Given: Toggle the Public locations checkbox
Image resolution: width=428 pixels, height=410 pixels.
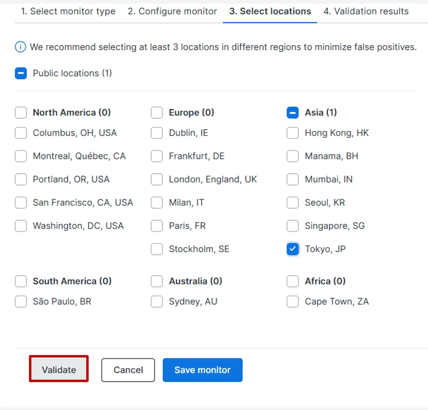Looking at the screenshot, I should click(21, 73).
